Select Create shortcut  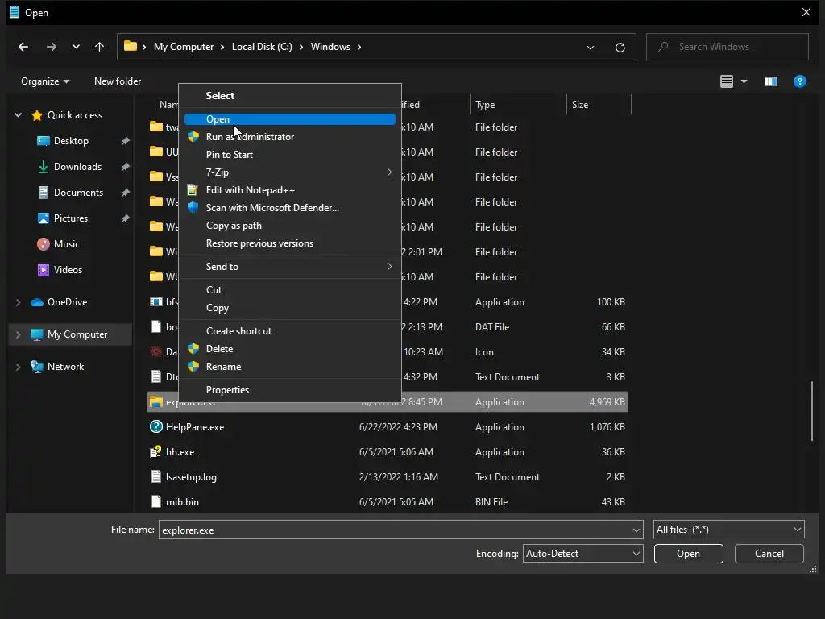[x=289, y=331]
